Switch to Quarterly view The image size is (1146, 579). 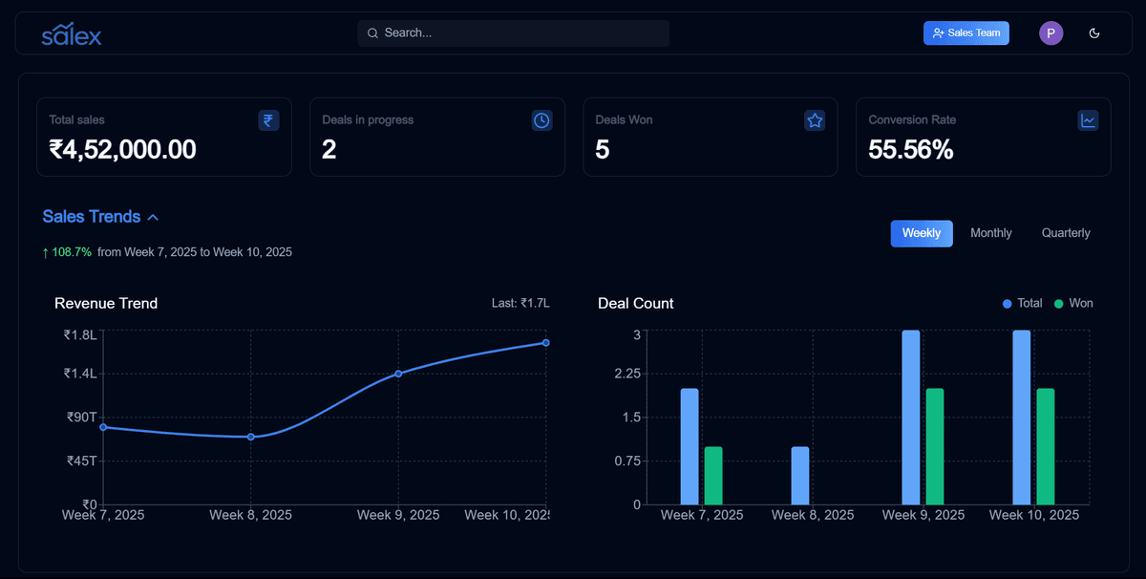point(1065,232)
